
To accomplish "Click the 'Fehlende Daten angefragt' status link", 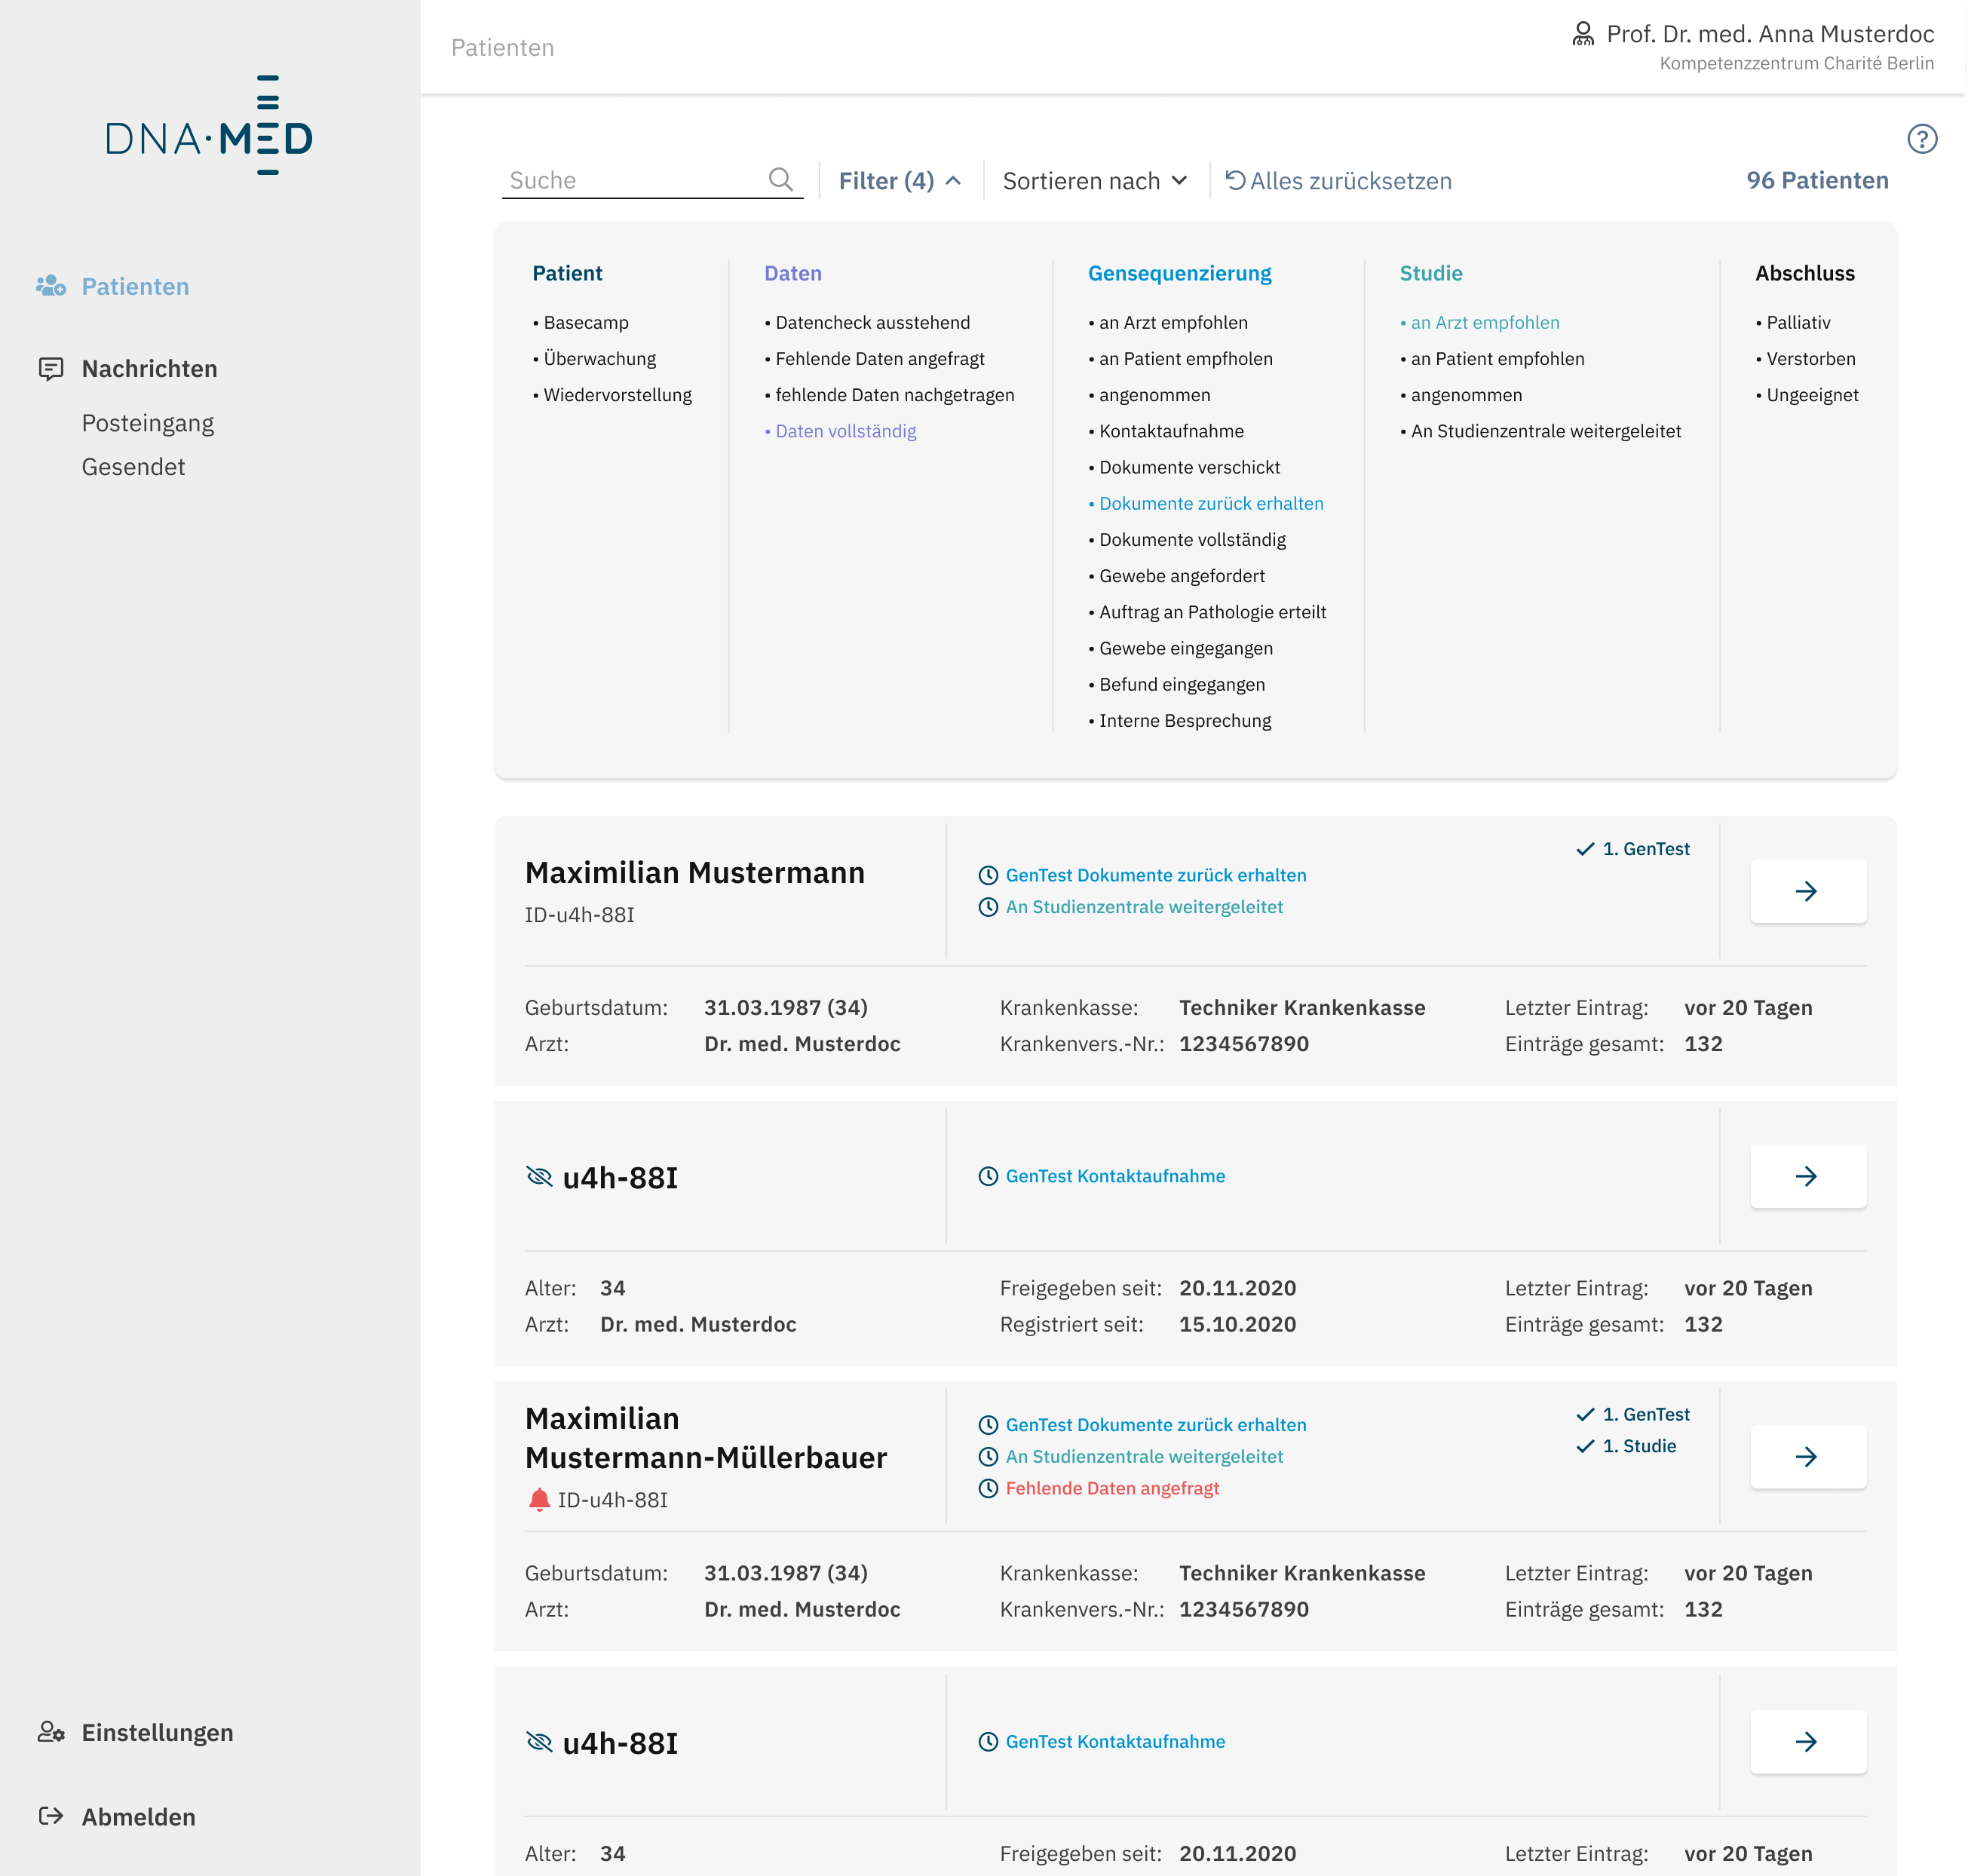I will [1111, 1488].
